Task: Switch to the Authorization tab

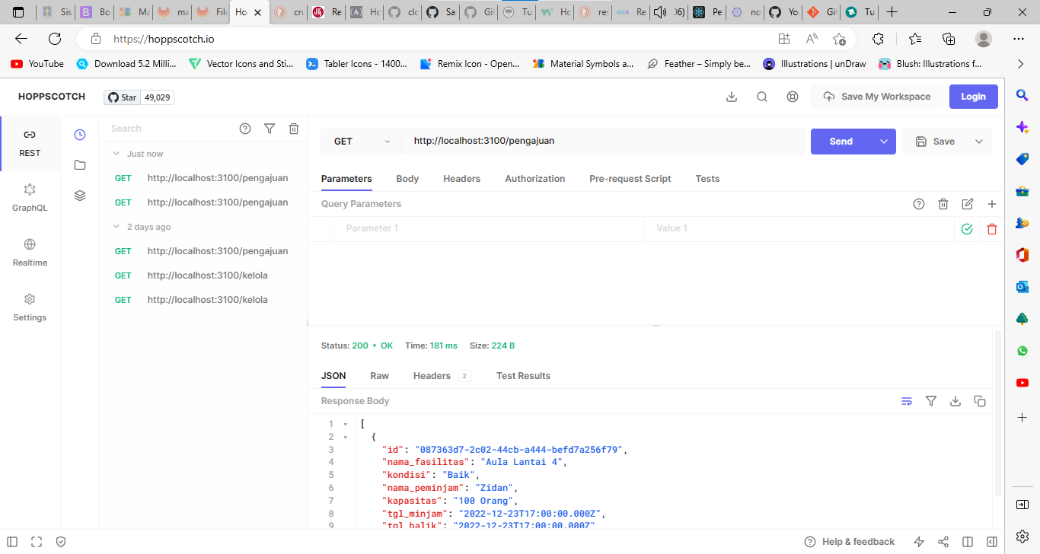Action: 535,178
